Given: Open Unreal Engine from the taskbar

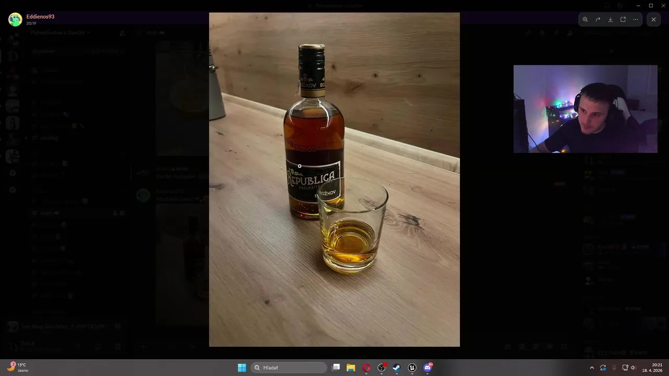Looking at the screenshot, I should 412,368.
